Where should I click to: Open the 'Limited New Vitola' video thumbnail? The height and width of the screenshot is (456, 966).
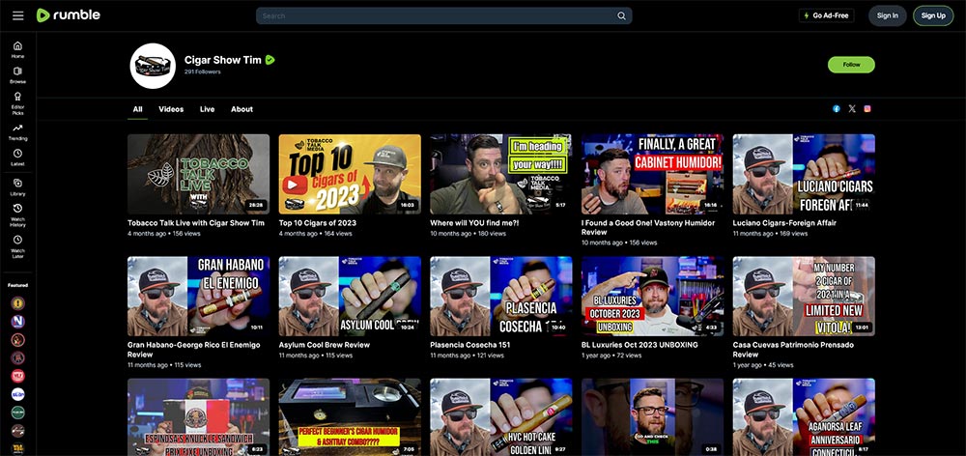click(x=804, y=296)
